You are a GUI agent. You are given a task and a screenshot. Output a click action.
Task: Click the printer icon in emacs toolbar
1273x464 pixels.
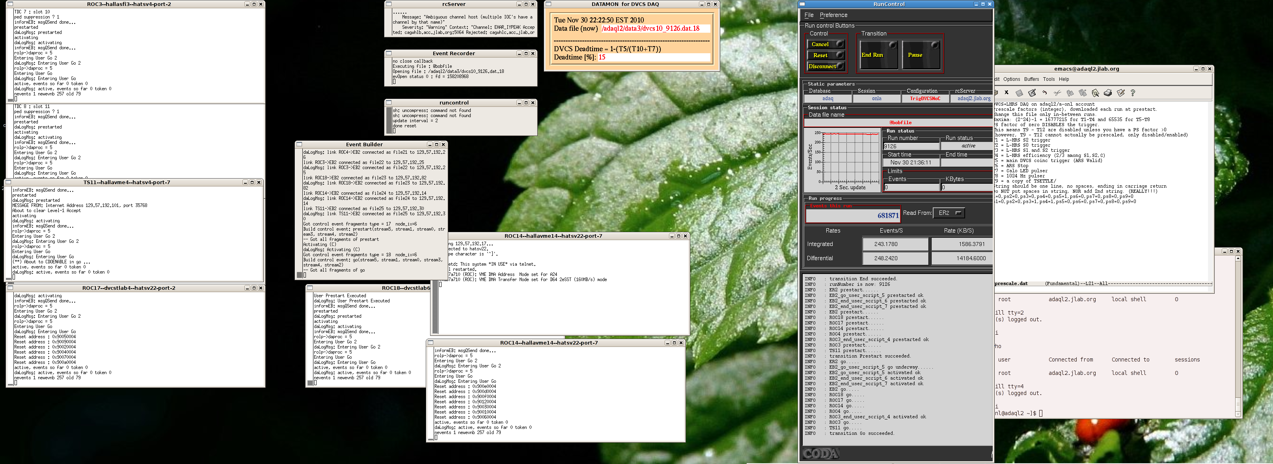1108,92
